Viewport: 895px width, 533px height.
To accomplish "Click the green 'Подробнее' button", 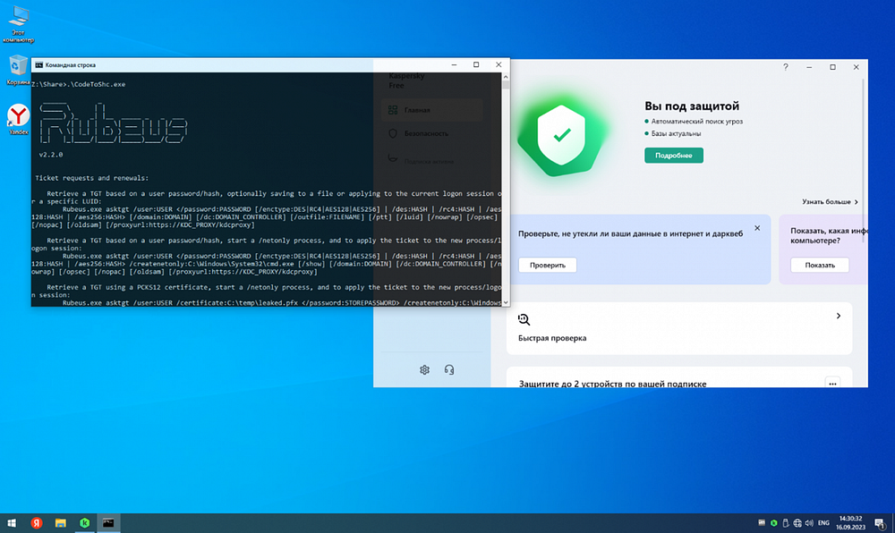I will [x=674, y=155].
